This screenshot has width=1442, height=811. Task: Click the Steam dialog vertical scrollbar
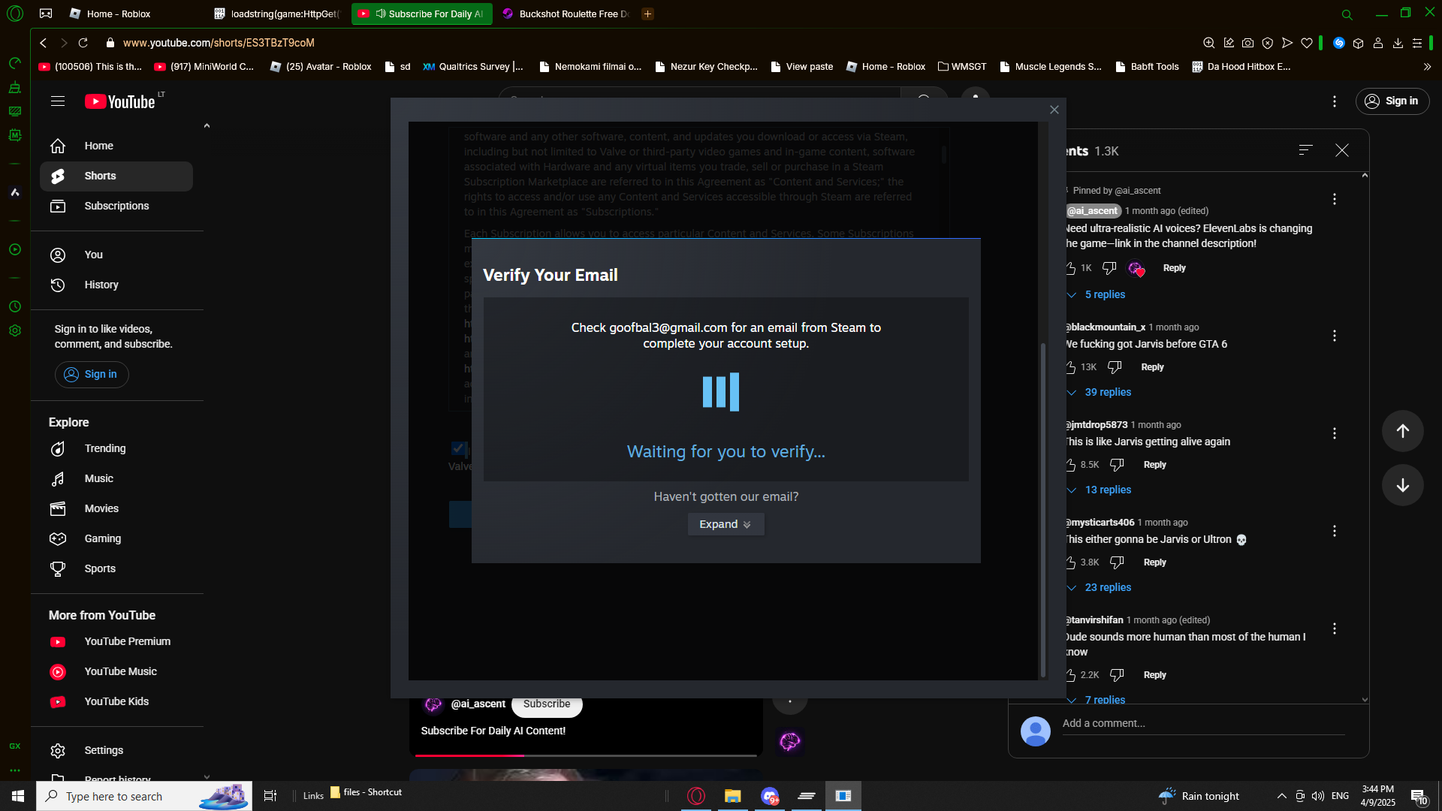click(x=1042, y=511)
